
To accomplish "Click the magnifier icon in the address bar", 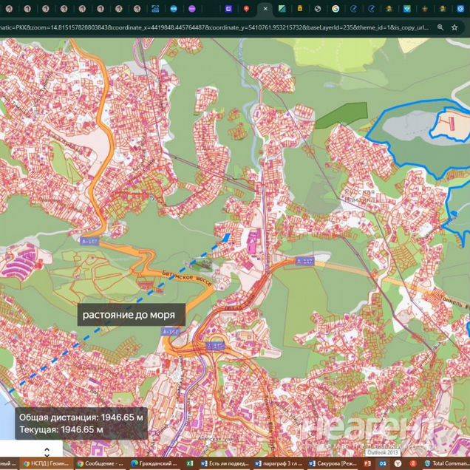I will coord(440,27).
